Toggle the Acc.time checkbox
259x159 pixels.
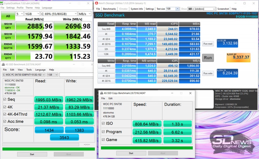pyautogui.click(x=5, y=121)
